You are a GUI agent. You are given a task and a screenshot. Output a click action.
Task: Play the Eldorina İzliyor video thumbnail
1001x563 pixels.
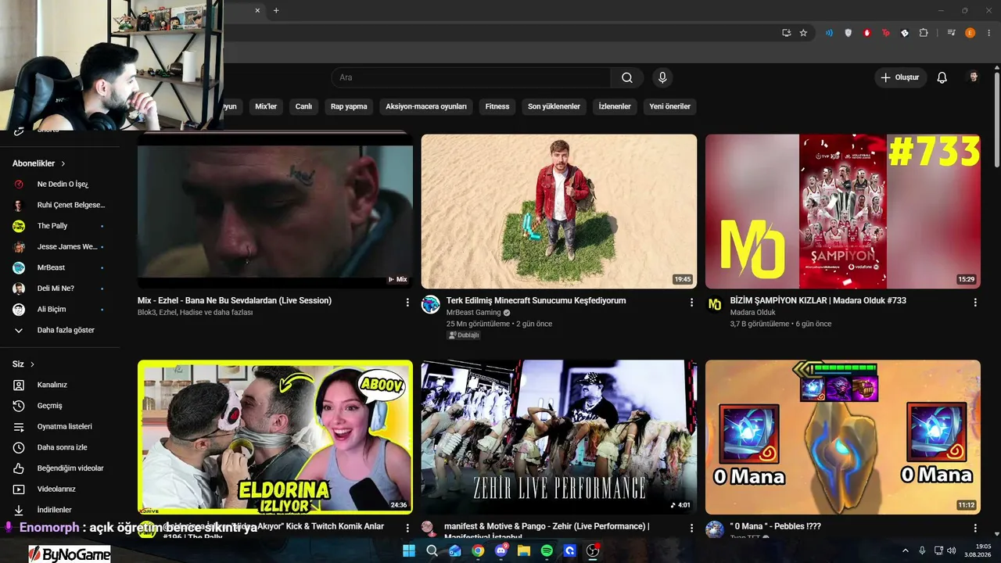(275, 436)
